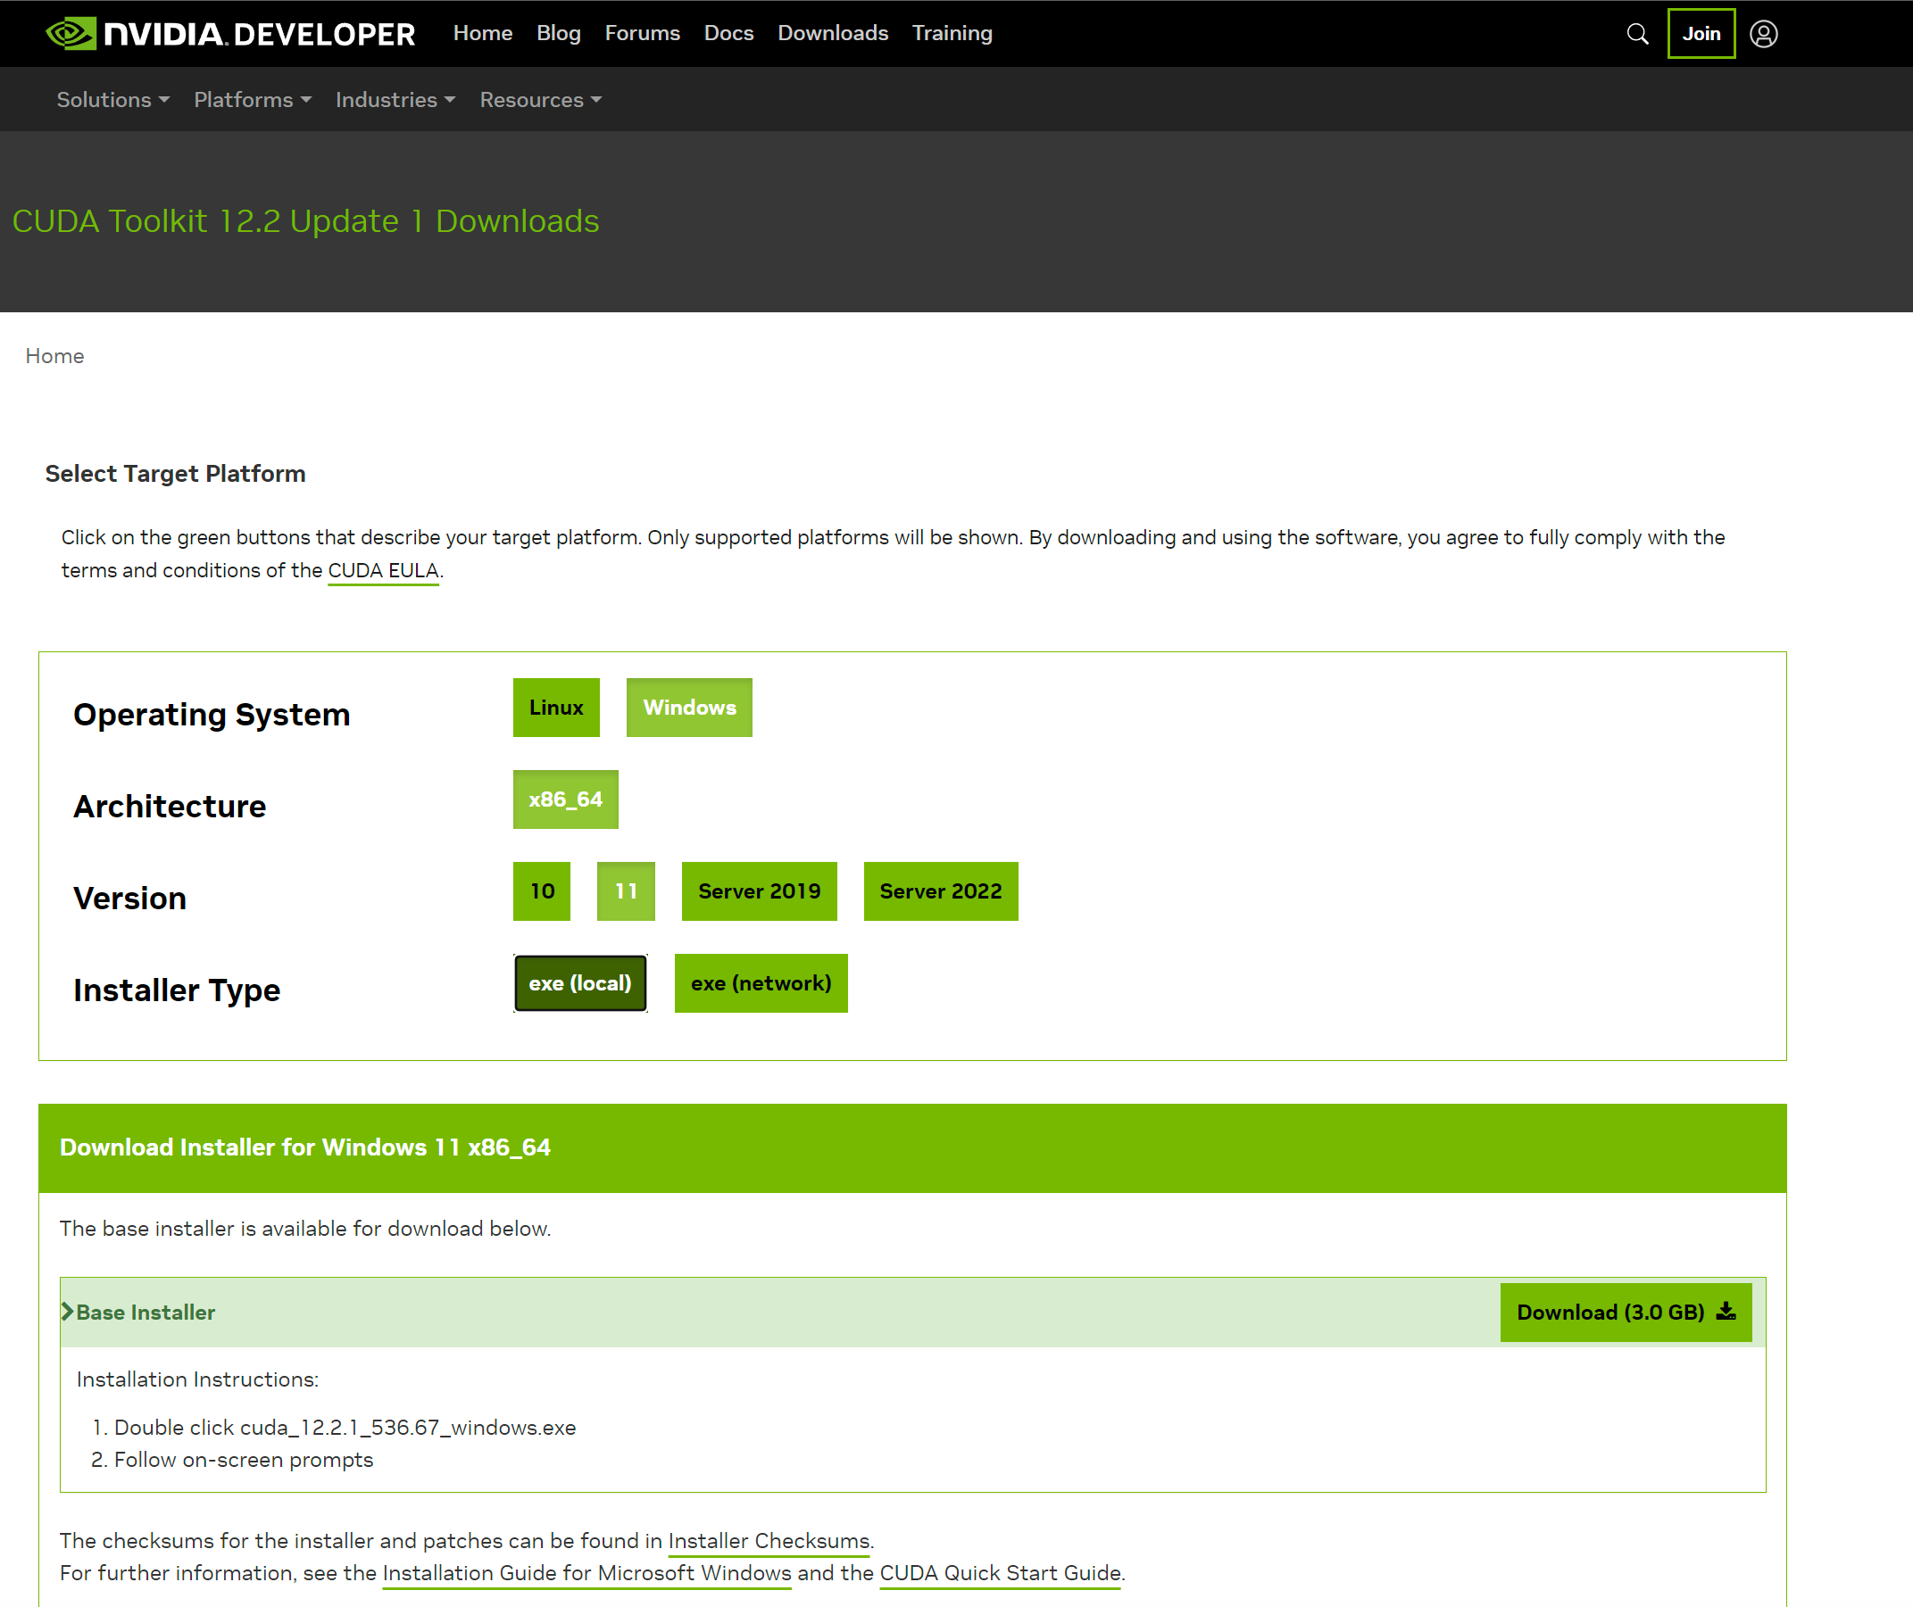Viewport: 1913px width, 1607px height.
Task: Open Installation Guide for Microsoft Windows
Action: (586, 1574)
